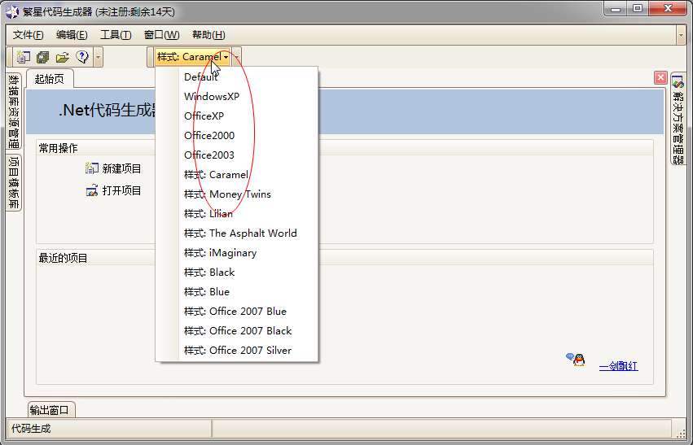
Task: Click the 新建项目 link
Action: 121,168
